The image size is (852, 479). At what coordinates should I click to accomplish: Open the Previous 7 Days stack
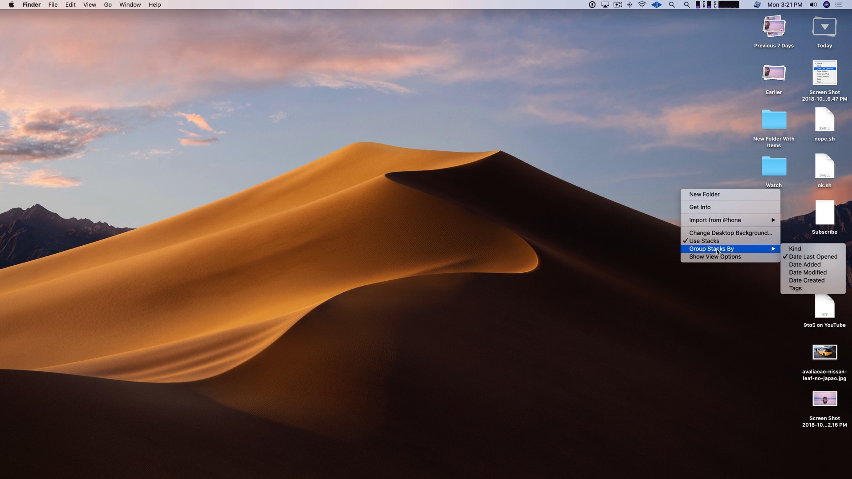click(773, 27)
